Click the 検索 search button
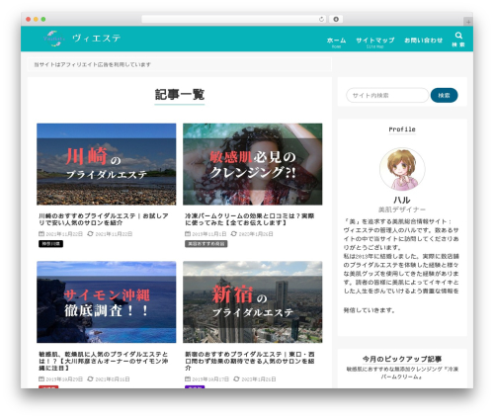Viewport: 494px width, 418px height. tap(444, 95)
